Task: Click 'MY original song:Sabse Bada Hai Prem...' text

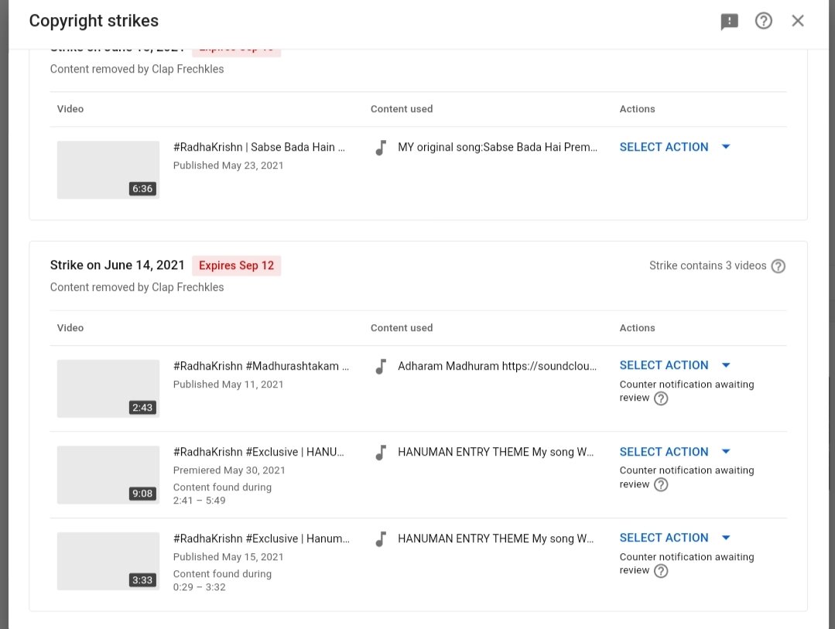Action: tap(498, 147)
